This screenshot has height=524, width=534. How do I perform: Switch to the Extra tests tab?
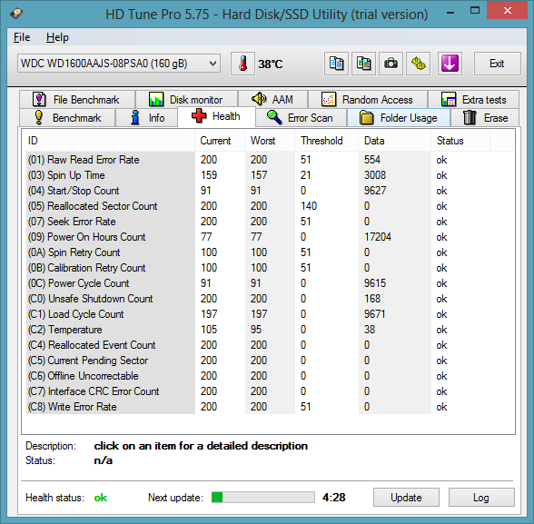[x=473, y=99]
